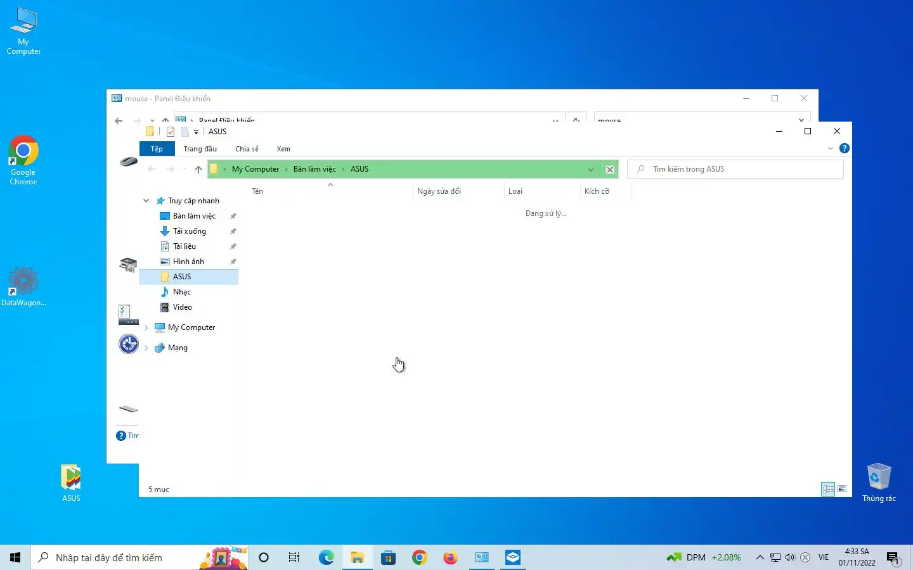Open the Google Chrome desktop shortcut
This screenshot has width=913, height=570.
(x=23, y=160)
